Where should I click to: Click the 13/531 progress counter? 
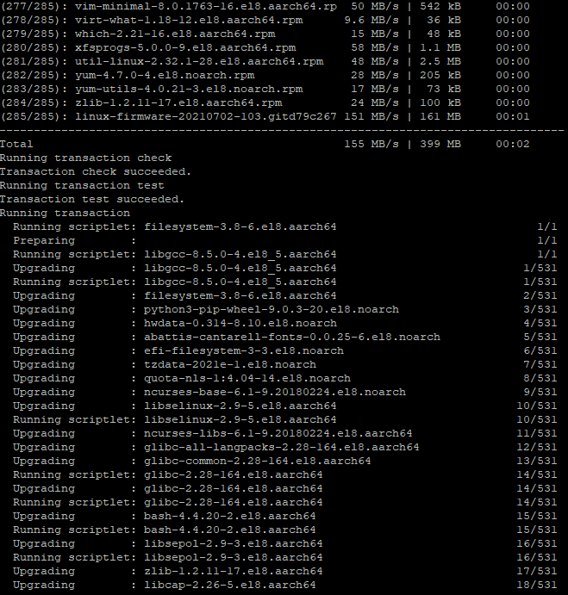(536, 461)
